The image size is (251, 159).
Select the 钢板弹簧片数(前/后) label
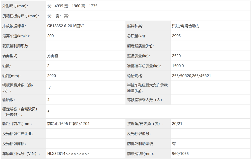pos(18,88)
